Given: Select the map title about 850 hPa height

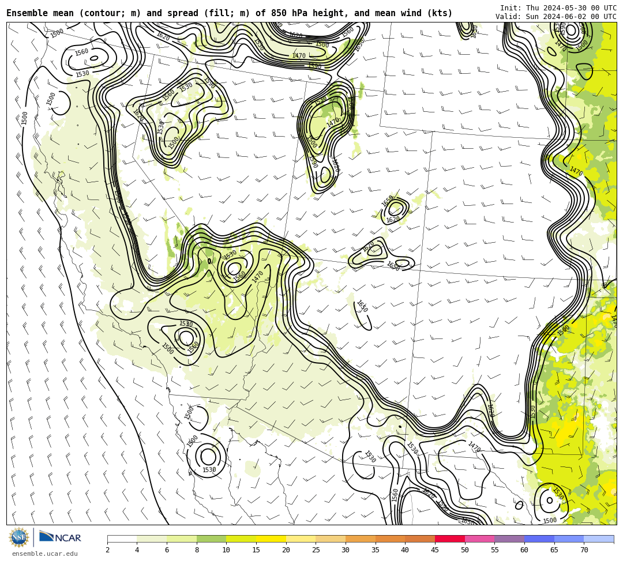Looking at the screenshot, I should tap(229, 13).
